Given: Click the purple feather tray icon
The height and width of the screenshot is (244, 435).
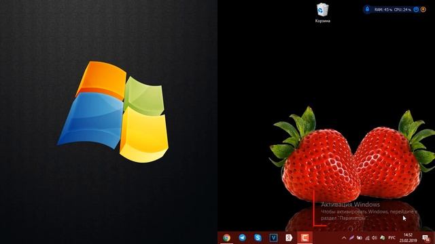Looking at the screenshot, I should pyautogui.click(x=351, y=238).
